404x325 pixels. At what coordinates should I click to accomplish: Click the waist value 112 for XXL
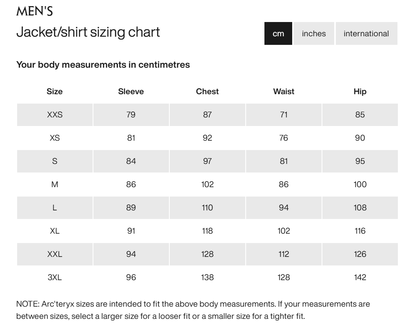284,254
